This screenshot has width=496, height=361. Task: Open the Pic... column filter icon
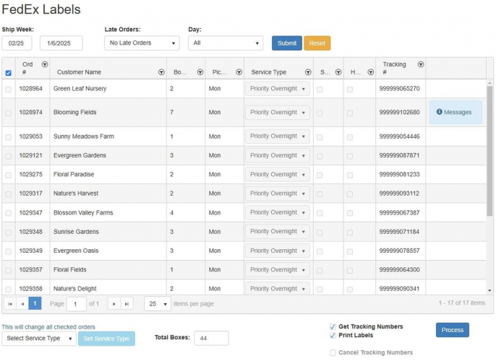pyautogui.click(x=239, y=72)
